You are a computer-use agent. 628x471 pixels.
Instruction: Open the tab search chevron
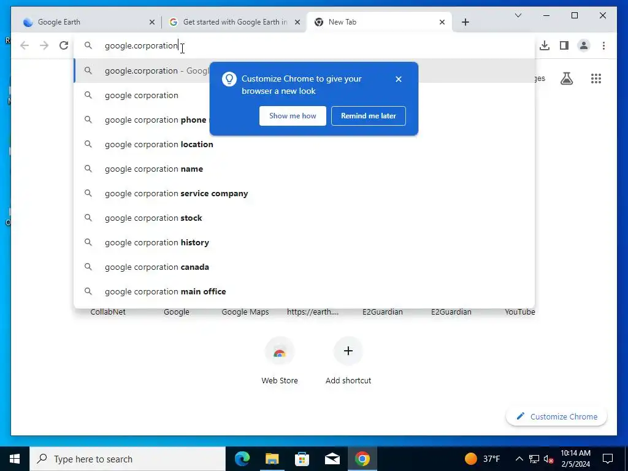click(518, 15)
